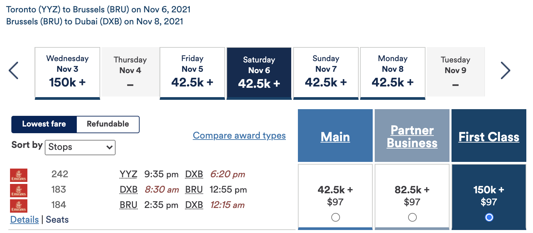The width and height of the screenshot is (533, 233).
Task: Click the Partner Business column header
Action: pos(412,137)
